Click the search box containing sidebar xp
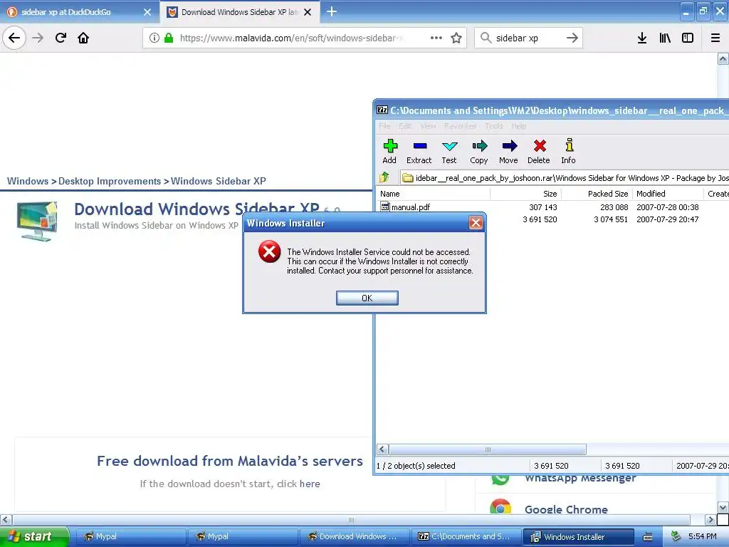Viewport: 729px width, 547px height. point(528,38)
